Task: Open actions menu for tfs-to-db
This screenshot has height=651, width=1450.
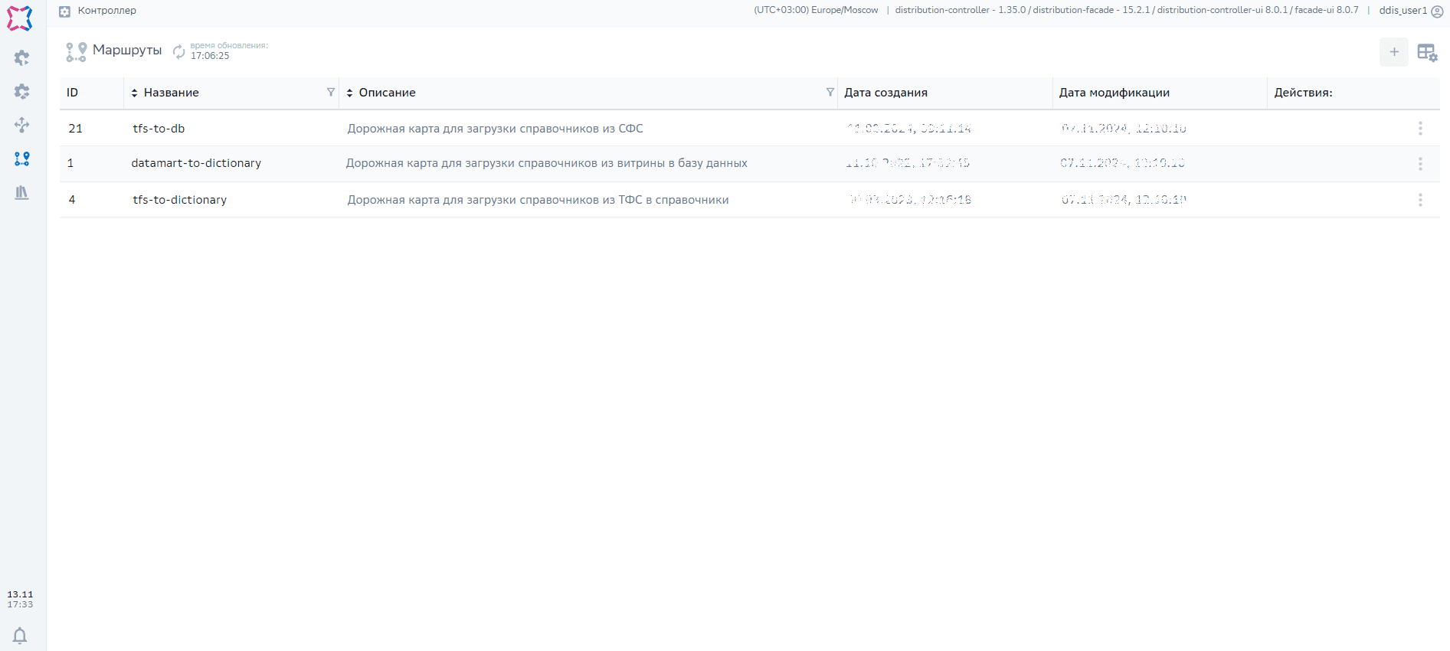Action: 1419,129
